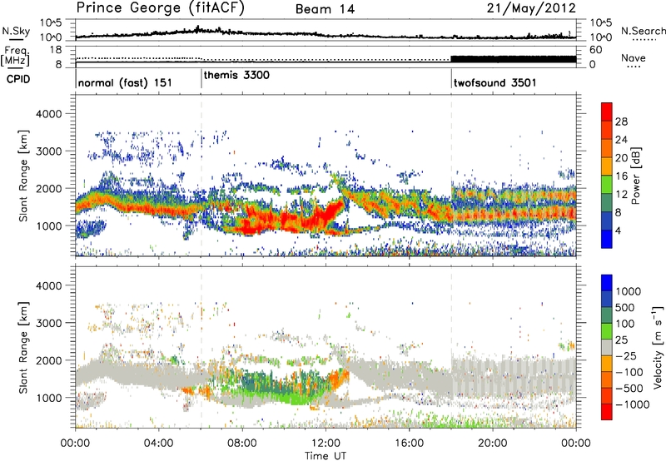This screenshot has width=666, height=461.
Task: Click the '04:00' time tick label
Action: tap(159, 444)
